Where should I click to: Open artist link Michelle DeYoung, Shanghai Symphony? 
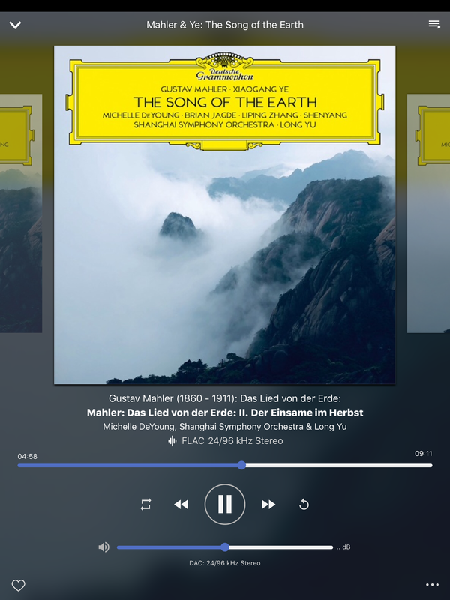225,426
